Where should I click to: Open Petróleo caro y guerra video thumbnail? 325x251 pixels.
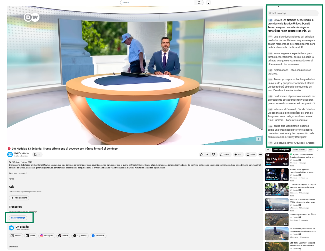click(277, 175)
